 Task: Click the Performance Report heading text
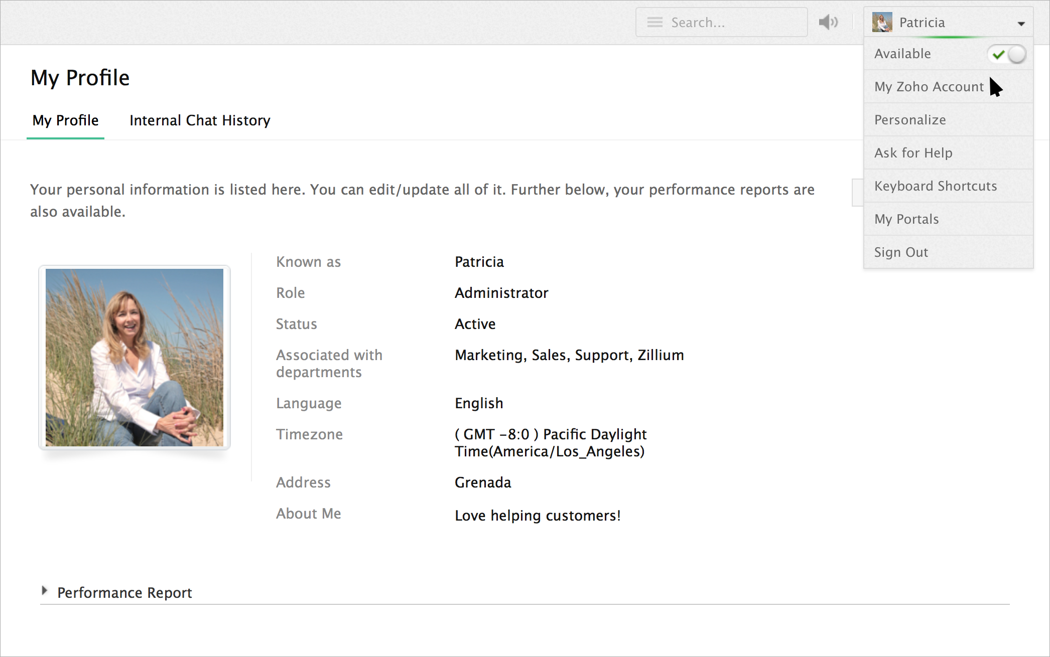(124, 593)
